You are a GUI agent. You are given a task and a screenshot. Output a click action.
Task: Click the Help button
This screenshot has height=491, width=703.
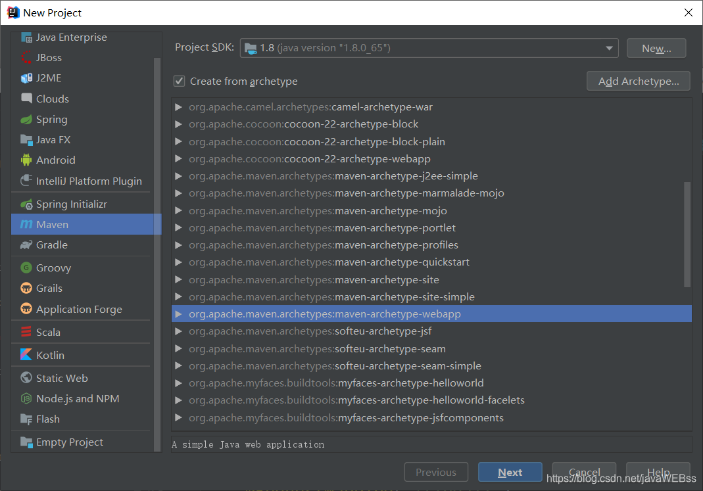[658, 472]
